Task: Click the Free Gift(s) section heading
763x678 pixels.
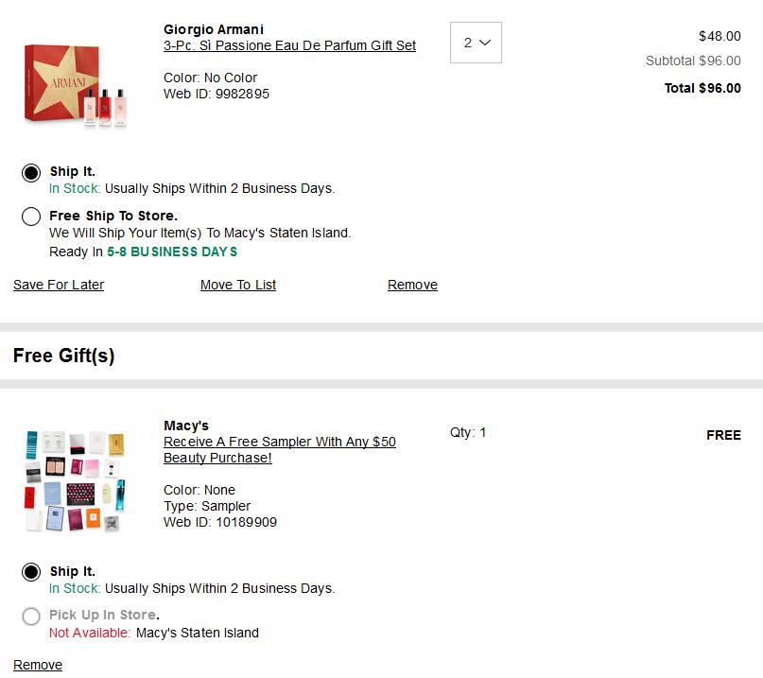Action: click(63, 356)
